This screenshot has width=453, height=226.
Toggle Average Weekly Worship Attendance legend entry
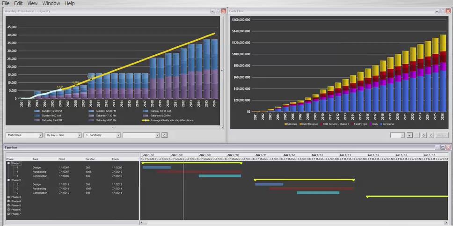(x=168, y=120)
